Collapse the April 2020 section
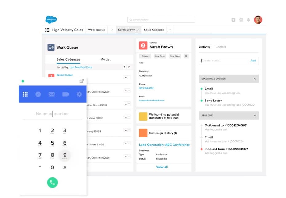This screenshot has height=198, width=286. click(255, 115)
